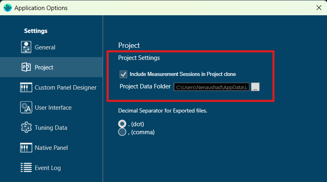Switch to the User Interface text label

tap(53, 108)
